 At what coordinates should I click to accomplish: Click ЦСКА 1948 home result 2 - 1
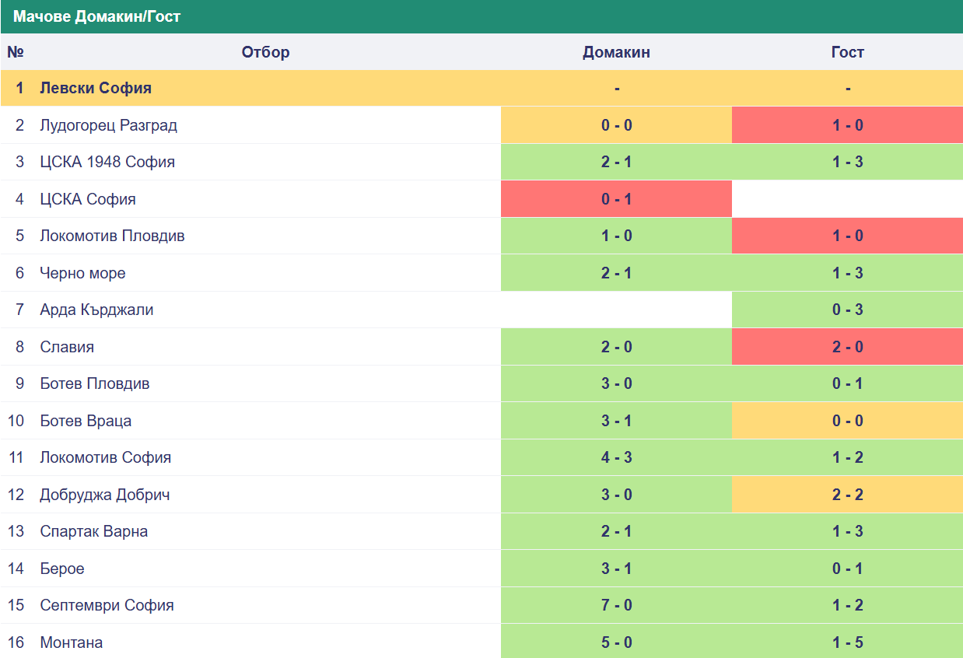pyautogui.click(x=616, y=162)
